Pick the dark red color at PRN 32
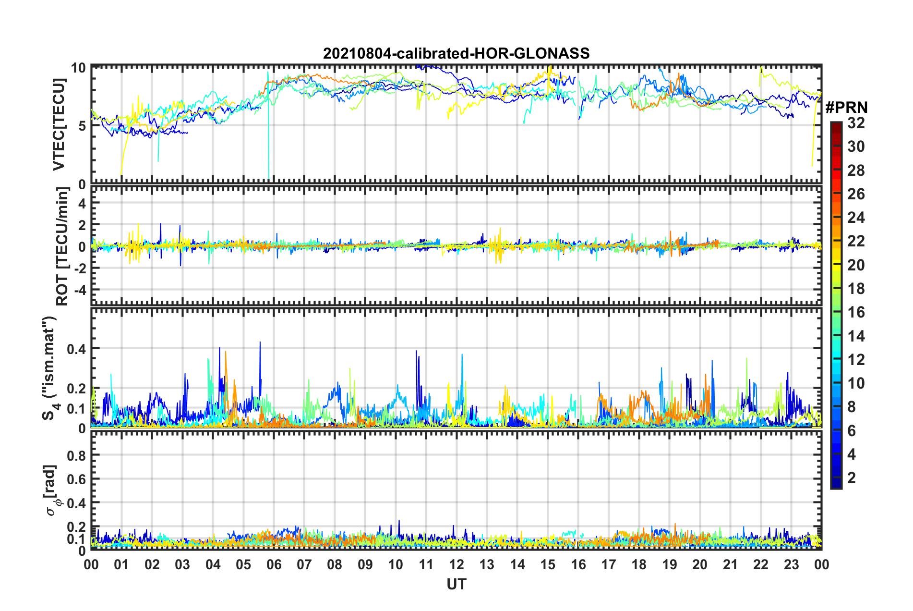The width and height of the screenshot is (913, 611). tap(836, 124)
